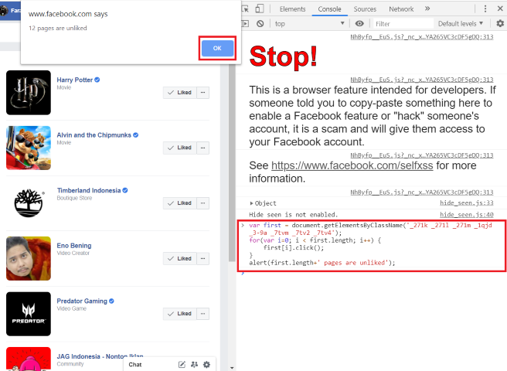507x371 pixels.
Task: Open Alvin and the Chipmunks page link
Action: pos(94,135)
